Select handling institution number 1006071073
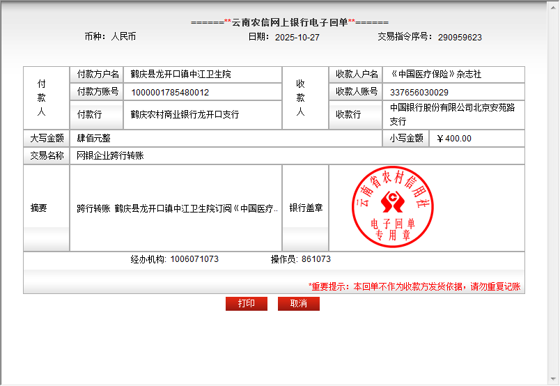560x386 pixels. (x=194, y=259)
